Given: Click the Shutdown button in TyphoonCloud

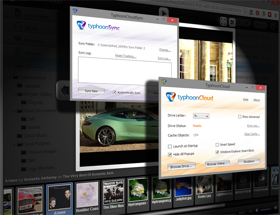Looking at the screenshot, I should (x=249, y=161).
